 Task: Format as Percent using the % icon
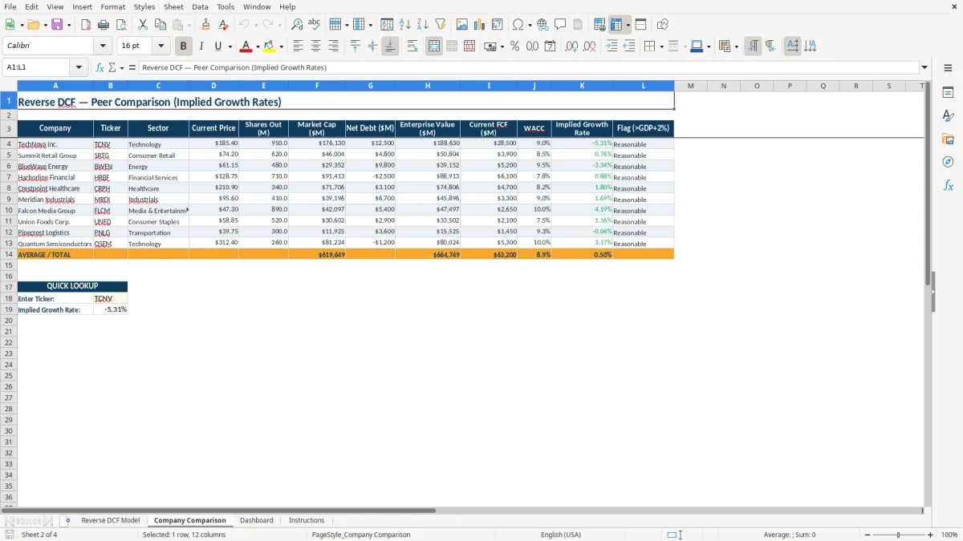point(514,46)
